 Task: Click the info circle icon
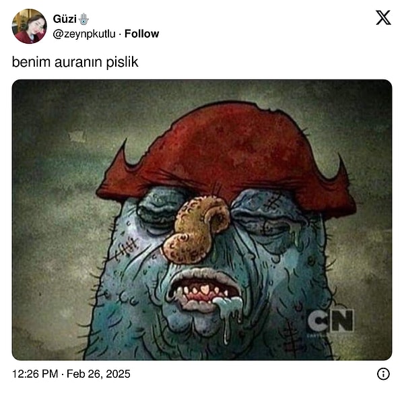coord(383,374)
